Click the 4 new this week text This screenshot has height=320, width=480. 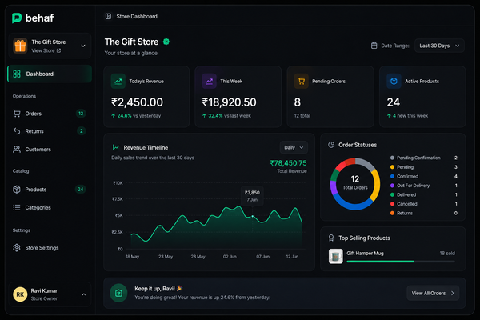(407, 116)
